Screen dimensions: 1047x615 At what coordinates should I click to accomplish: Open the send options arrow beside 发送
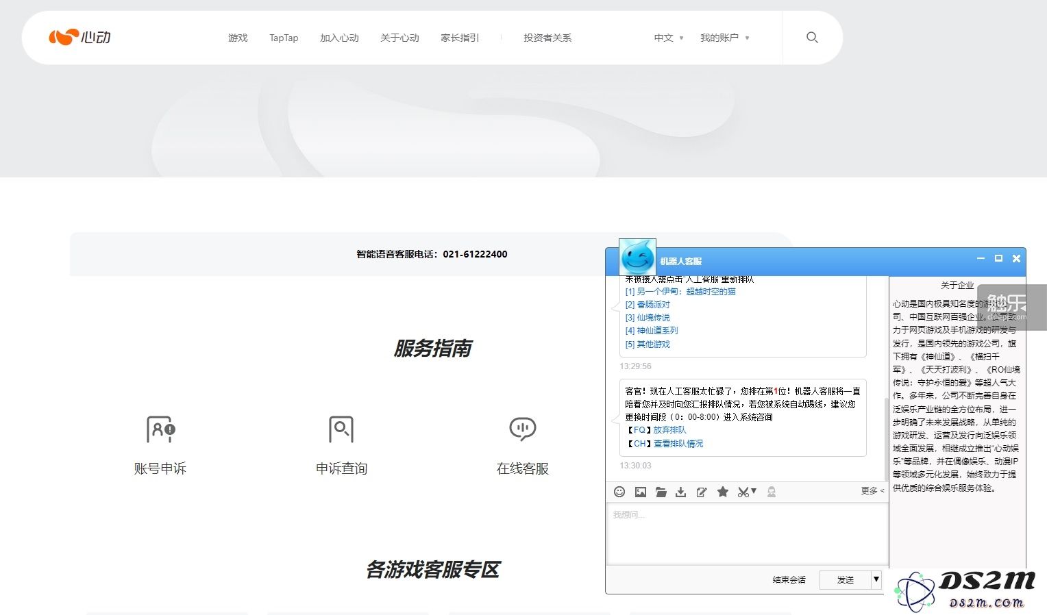point(876,579)
